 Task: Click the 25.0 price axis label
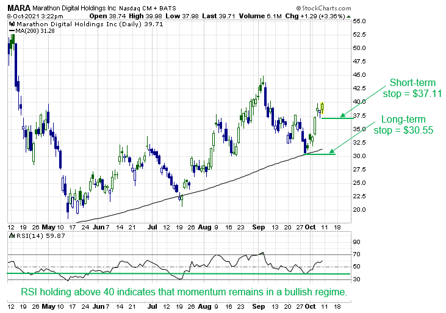pos(359,182)
